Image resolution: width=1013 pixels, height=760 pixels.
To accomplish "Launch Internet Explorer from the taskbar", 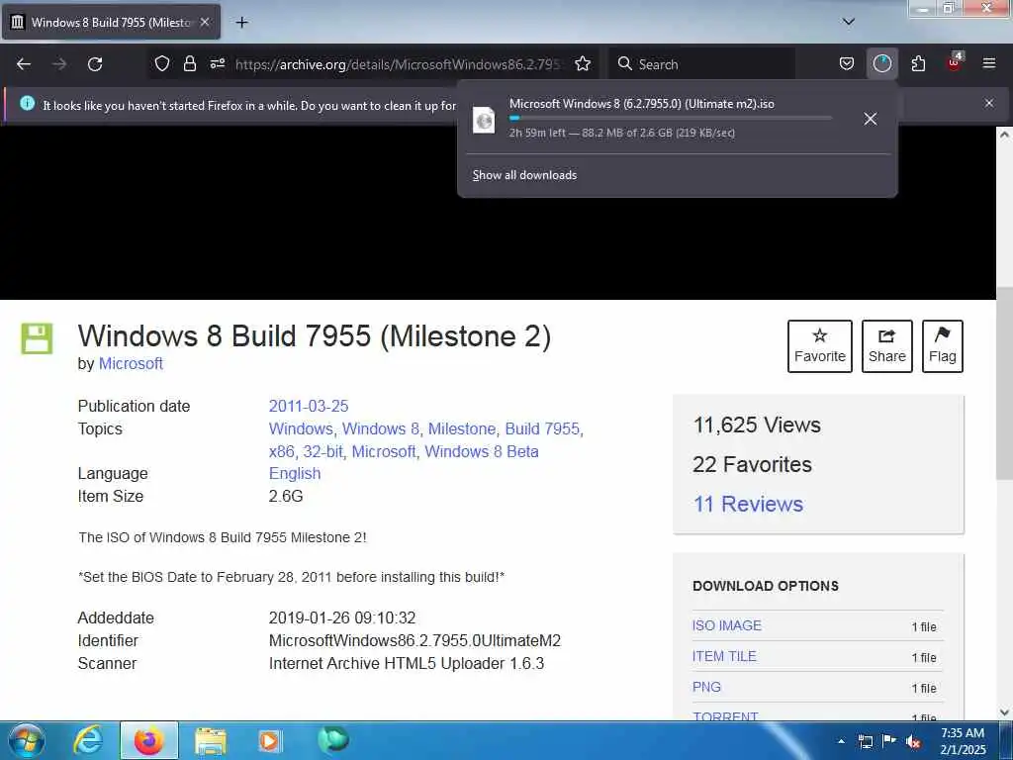I will tap(87, 740).
